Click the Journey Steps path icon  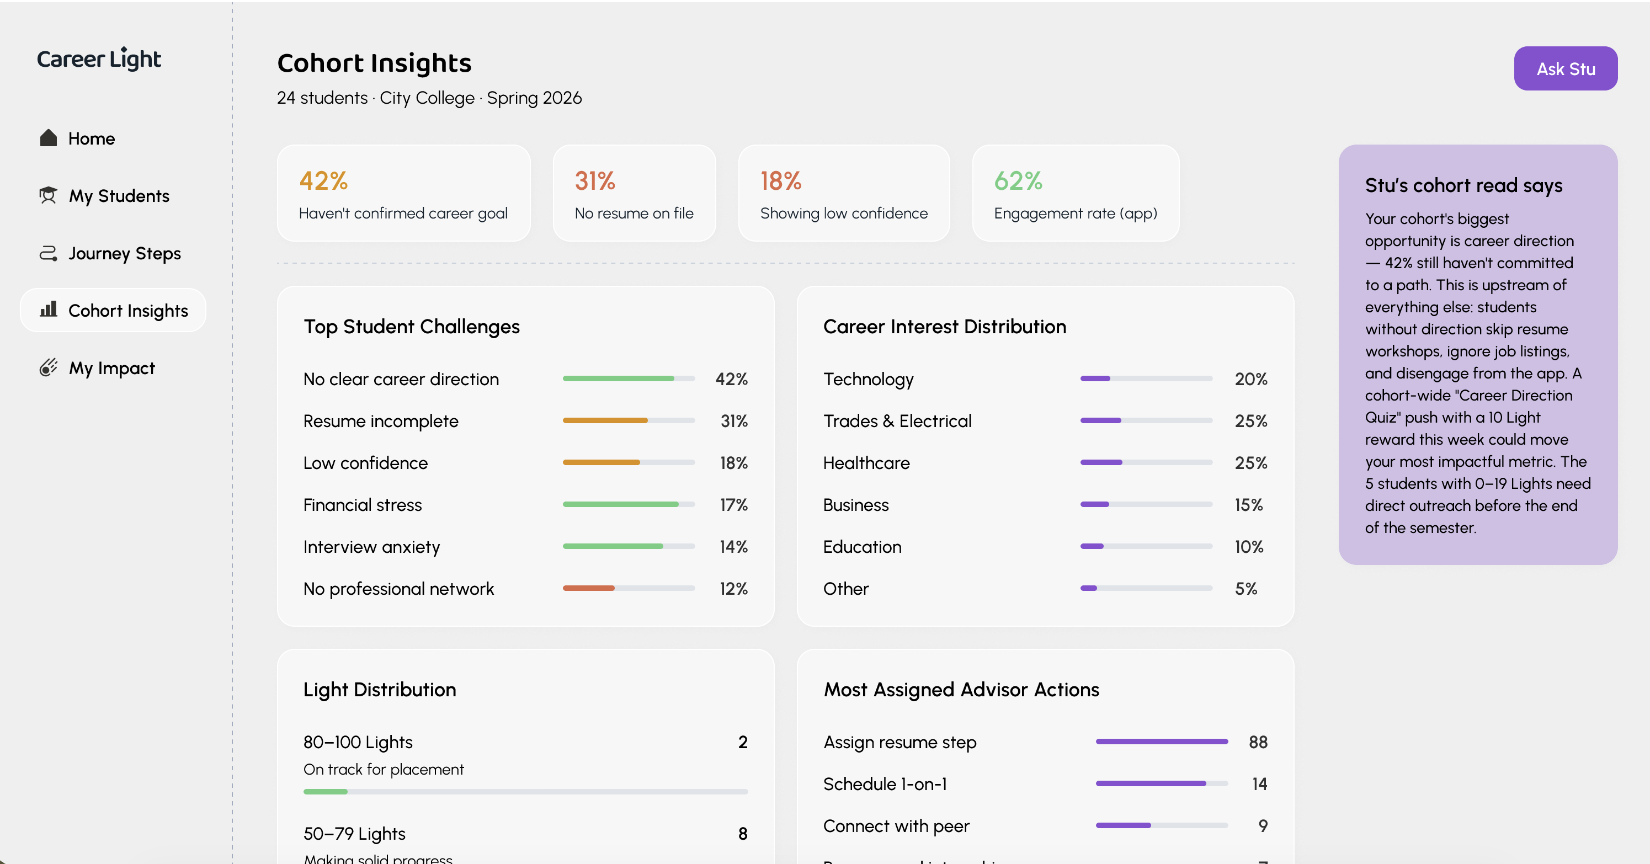click(48, 253)
